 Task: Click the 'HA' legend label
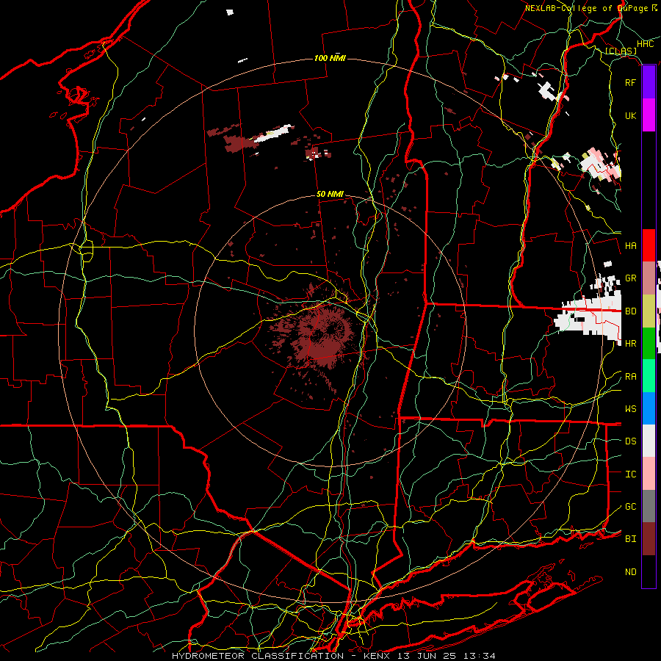pos(631,246)
